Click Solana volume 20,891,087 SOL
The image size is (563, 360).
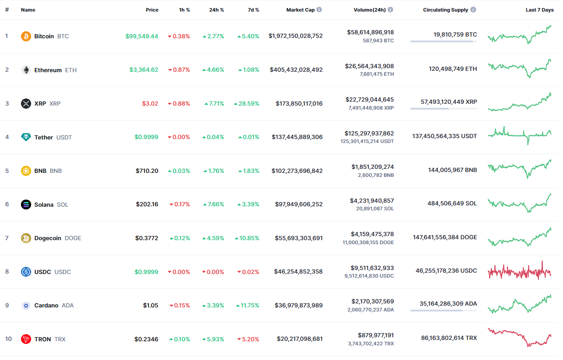coord(376,209)
